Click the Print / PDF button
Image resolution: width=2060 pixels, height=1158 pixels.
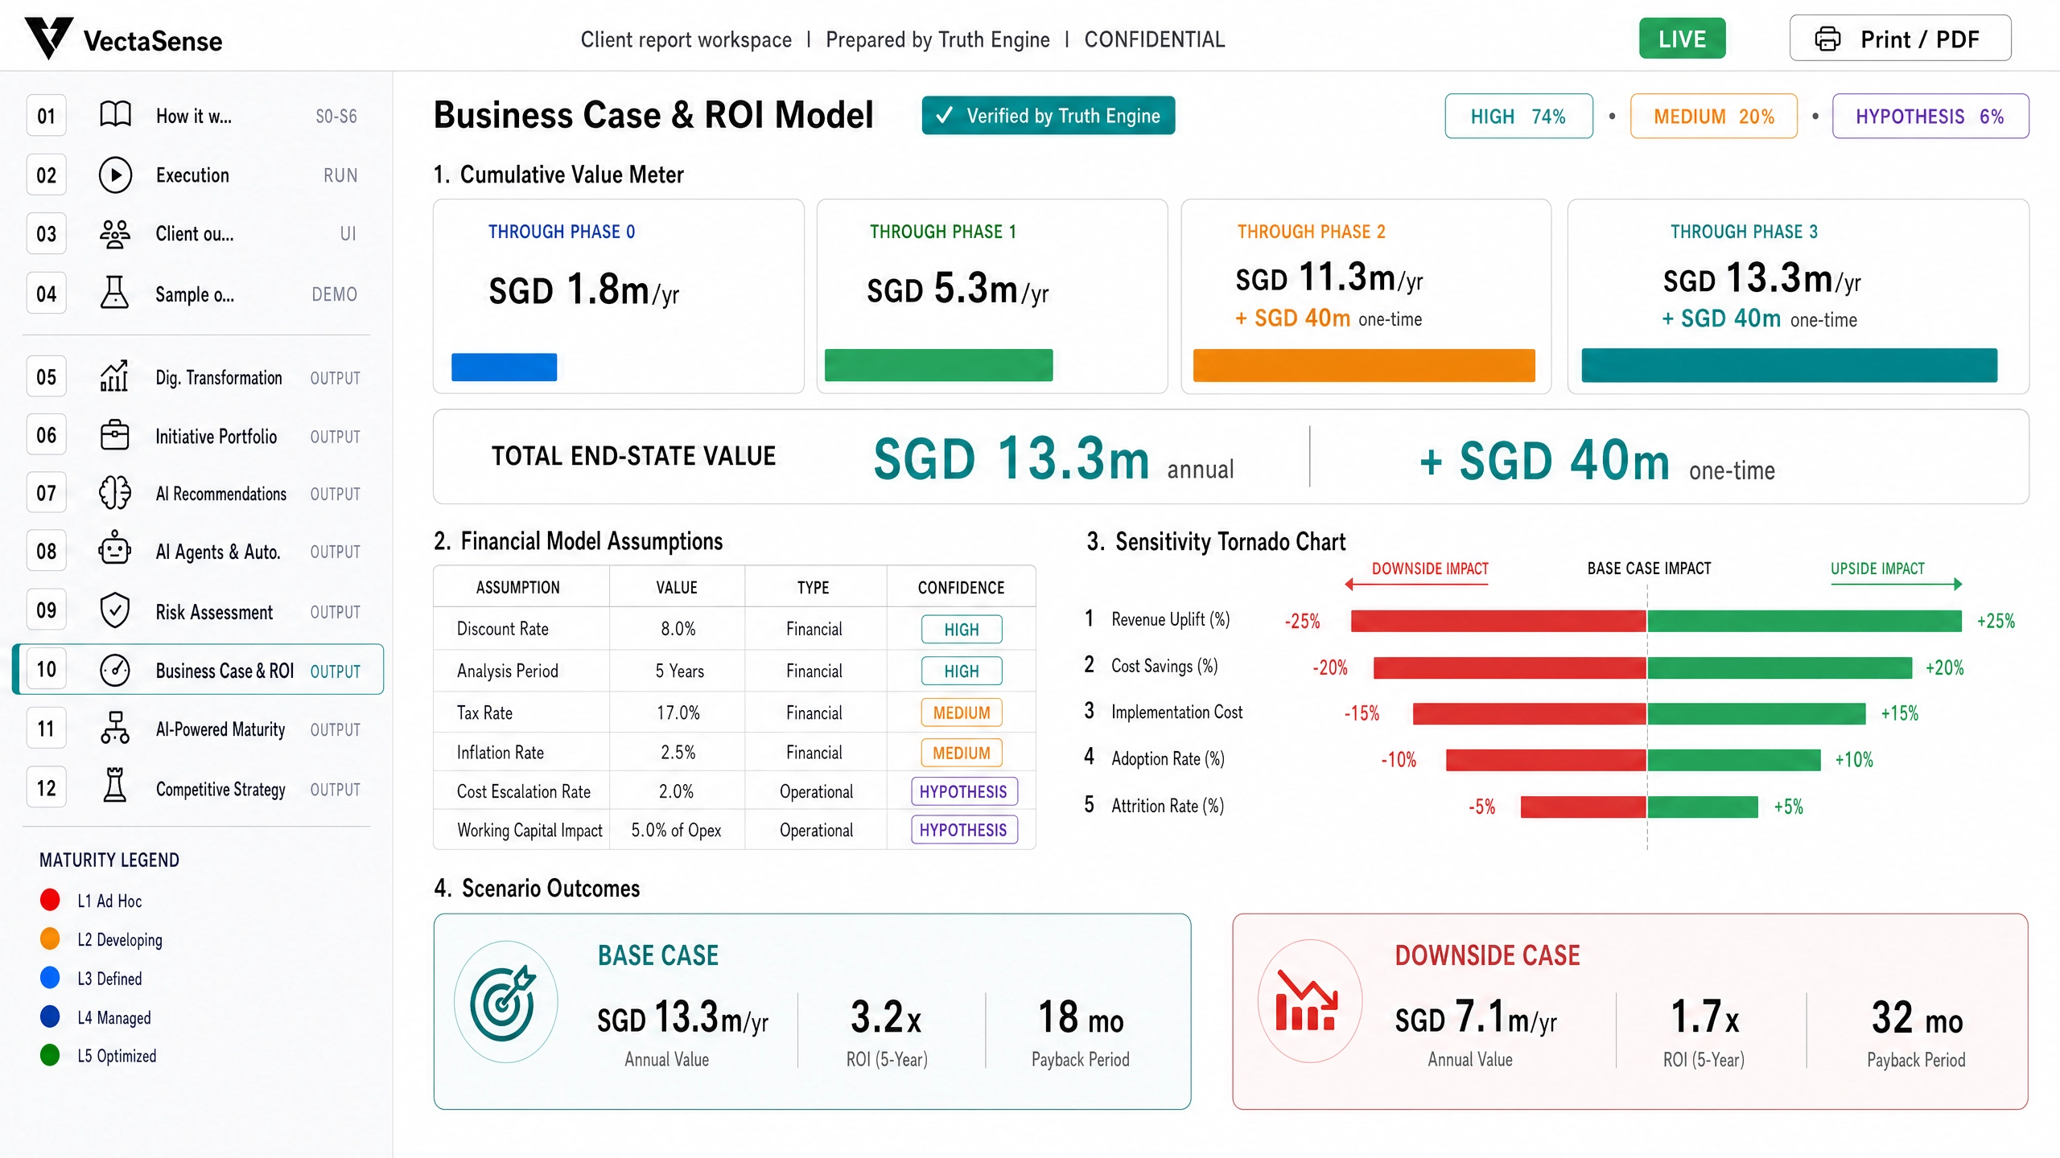(1900, 39)
